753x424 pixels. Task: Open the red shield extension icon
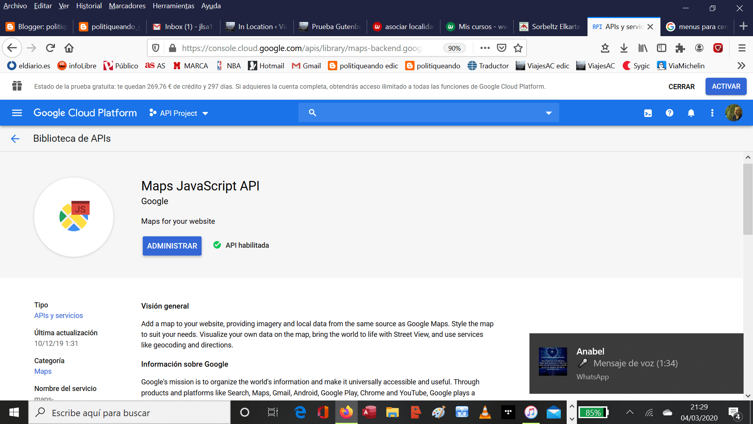point(718,48)
